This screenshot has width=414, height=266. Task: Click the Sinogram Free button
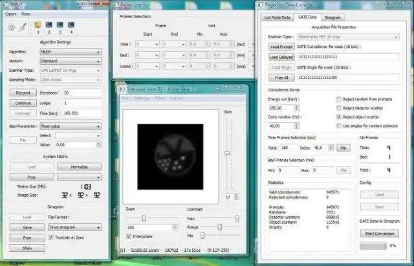(x=27, y=238)
